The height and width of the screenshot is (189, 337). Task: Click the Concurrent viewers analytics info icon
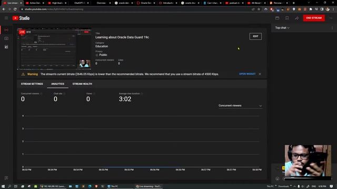point(41,93)
